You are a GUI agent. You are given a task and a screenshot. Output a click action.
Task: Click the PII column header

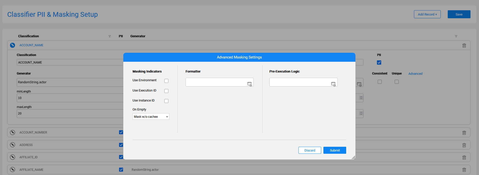121,36
